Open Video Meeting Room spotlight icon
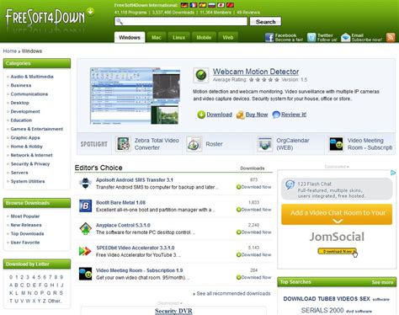The width and height of the screenshot is (399, 315). (336, 144)
